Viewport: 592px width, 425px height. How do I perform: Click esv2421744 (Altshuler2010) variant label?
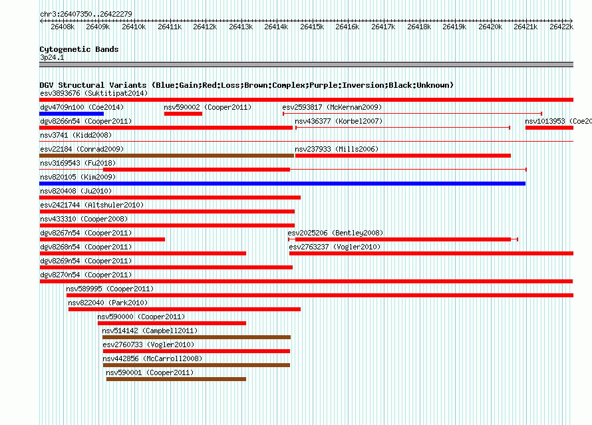point(92,205)
